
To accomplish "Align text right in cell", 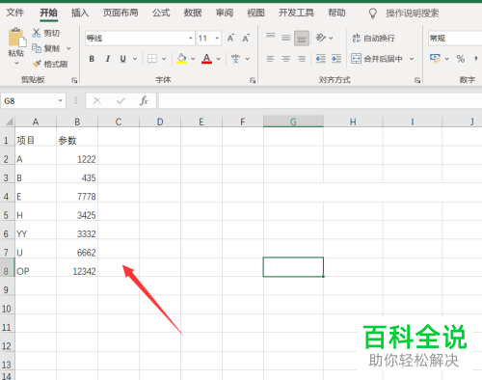I will (x=302, y=59).
